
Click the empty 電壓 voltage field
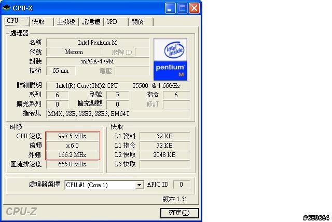[x=132, y=71]
